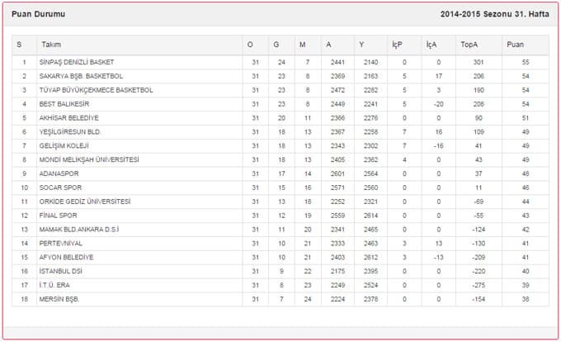Click PERTEVNİYAL team name
Viewport: 561px width, 342px height.
60,244
